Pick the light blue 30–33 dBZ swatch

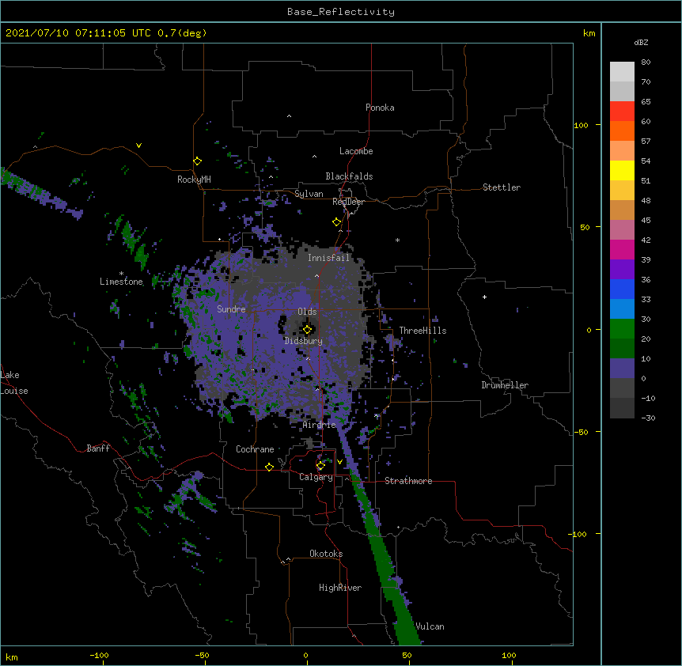tap(622, 308)
